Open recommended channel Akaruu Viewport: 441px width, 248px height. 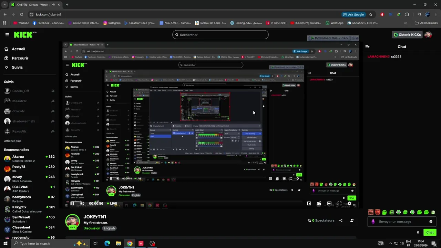click(x=29, y=158)
